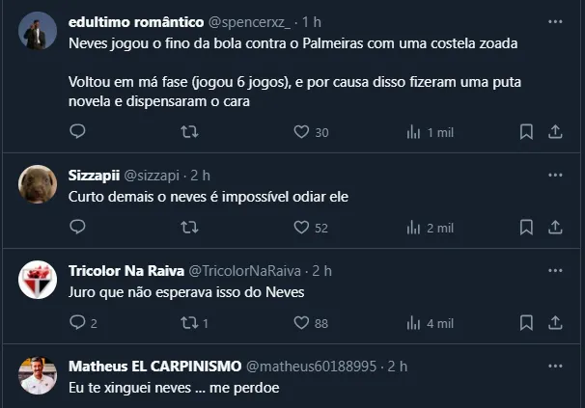Viewport: 585px width, 408px height.
Task: Bookmark edultimo romântico's tweet
Action: click(526, 131)
